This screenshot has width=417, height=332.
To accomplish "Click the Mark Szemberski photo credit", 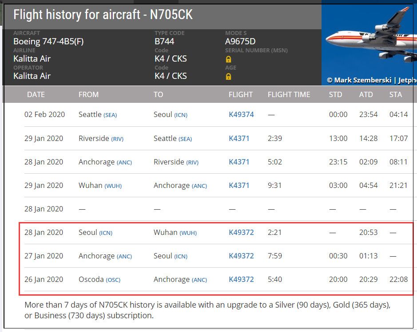I will coord(362,80).
